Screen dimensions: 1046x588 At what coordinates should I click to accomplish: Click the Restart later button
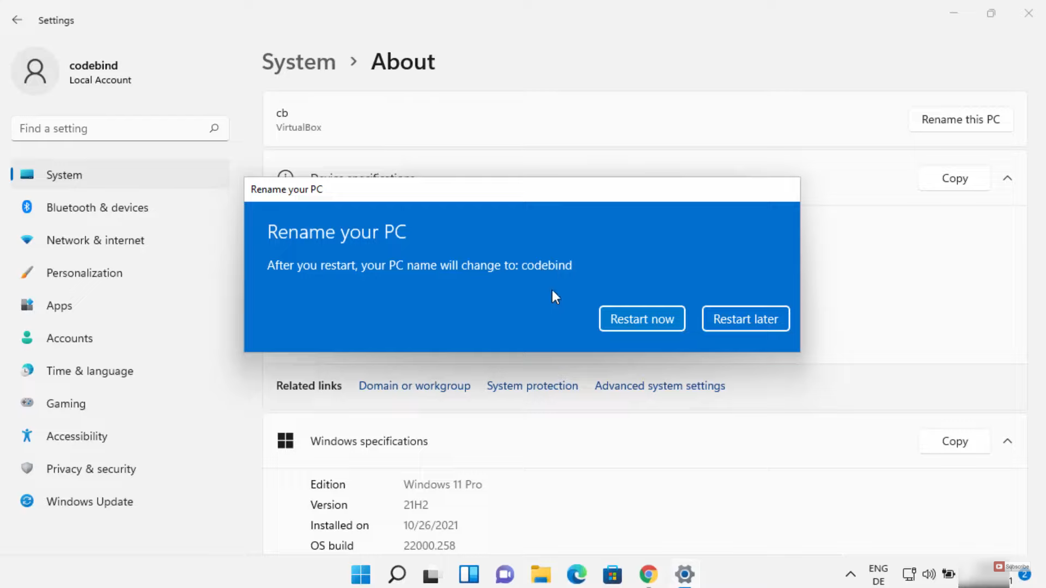point(745,319)
